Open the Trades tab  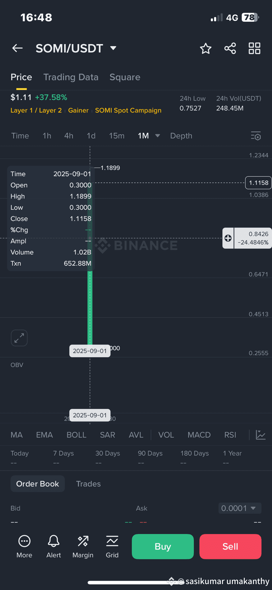pos(88,484)
